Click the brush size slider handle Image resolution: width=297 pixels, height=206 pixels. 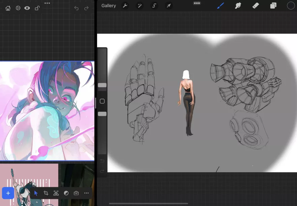click(x=102, y=85)
